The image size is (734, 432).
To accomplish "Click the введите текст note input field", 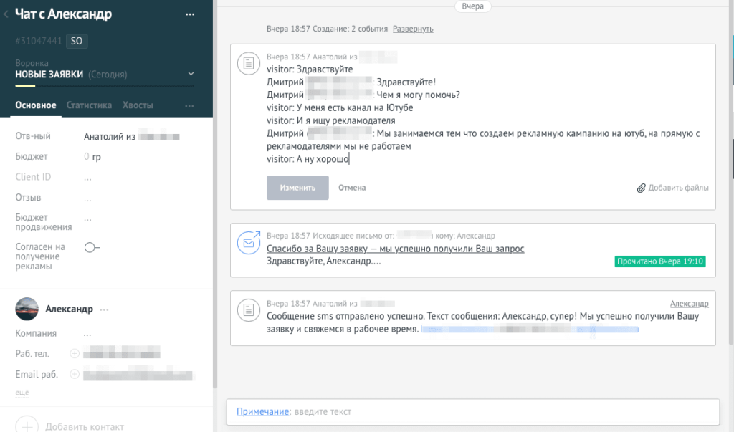I will tap(323, 412).
